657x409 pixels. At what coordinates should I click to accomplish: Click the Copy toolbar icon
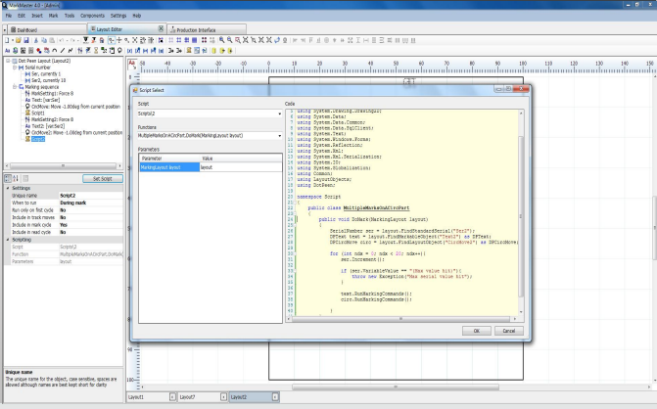pyautogui.click(x=44, y=40)
